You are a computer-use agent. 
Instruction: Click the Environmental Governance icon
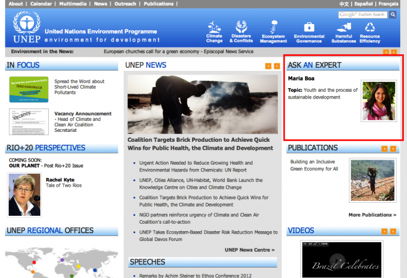(309, 27)
